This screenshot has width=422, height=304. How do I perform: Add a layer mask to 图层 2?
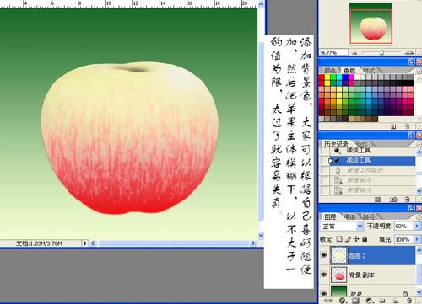tap(355, 301)
